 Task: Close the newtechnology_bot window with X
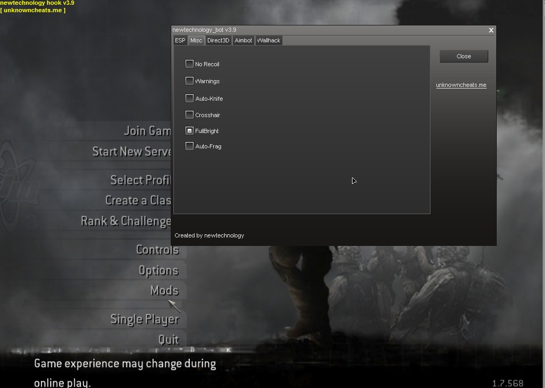491,30
